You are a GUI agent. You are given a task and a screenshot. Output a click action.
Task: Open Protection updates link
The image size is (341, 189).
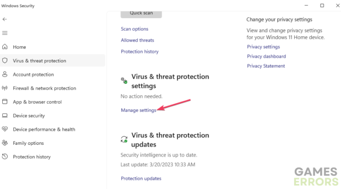(141, 178)
